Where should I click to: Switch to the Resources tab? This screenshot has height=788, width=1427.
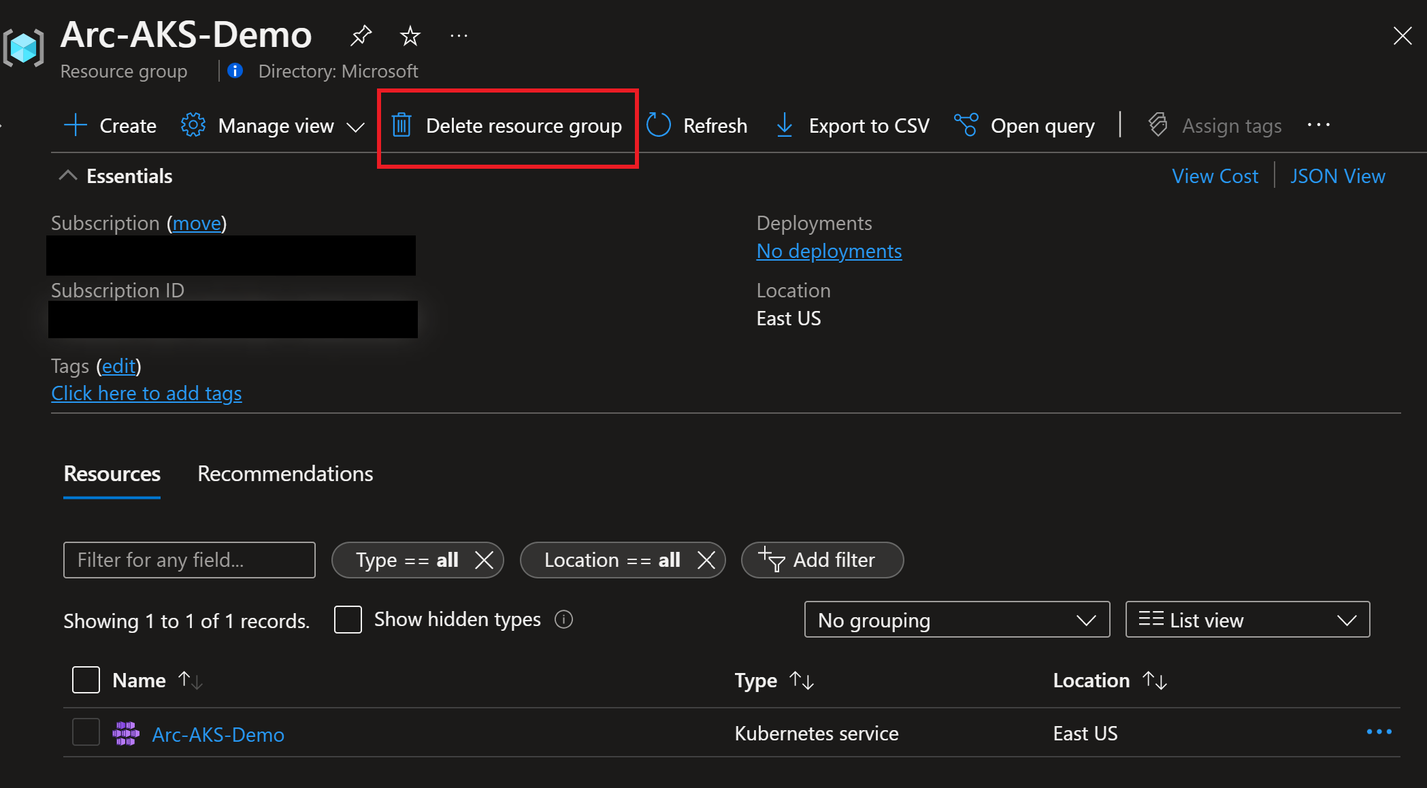point(112,474)
